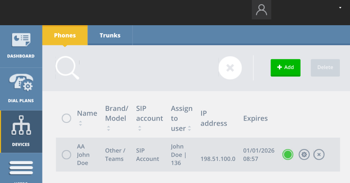Open settings gear for AA John Doe
Viewport: 350px width, 183px height.
tap(304, 155)
